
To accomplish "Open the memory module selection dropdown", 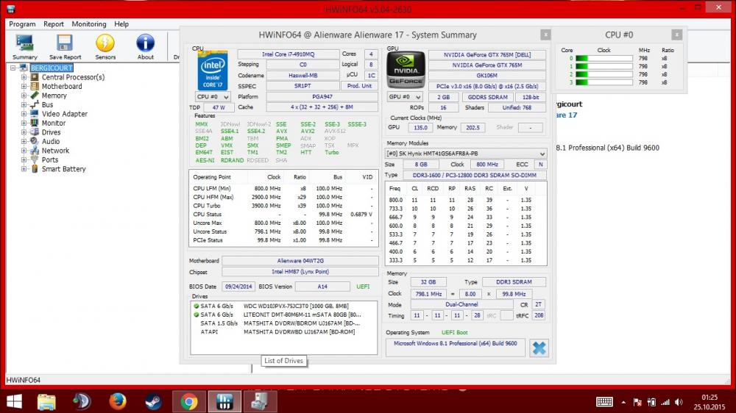I will pyautogui.click(x=467, y=154).
